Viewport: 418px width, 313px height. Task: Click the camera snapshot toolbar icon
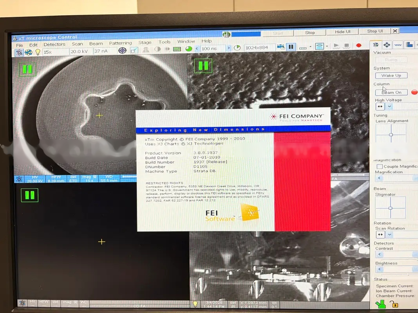click(x=281, y=47)
